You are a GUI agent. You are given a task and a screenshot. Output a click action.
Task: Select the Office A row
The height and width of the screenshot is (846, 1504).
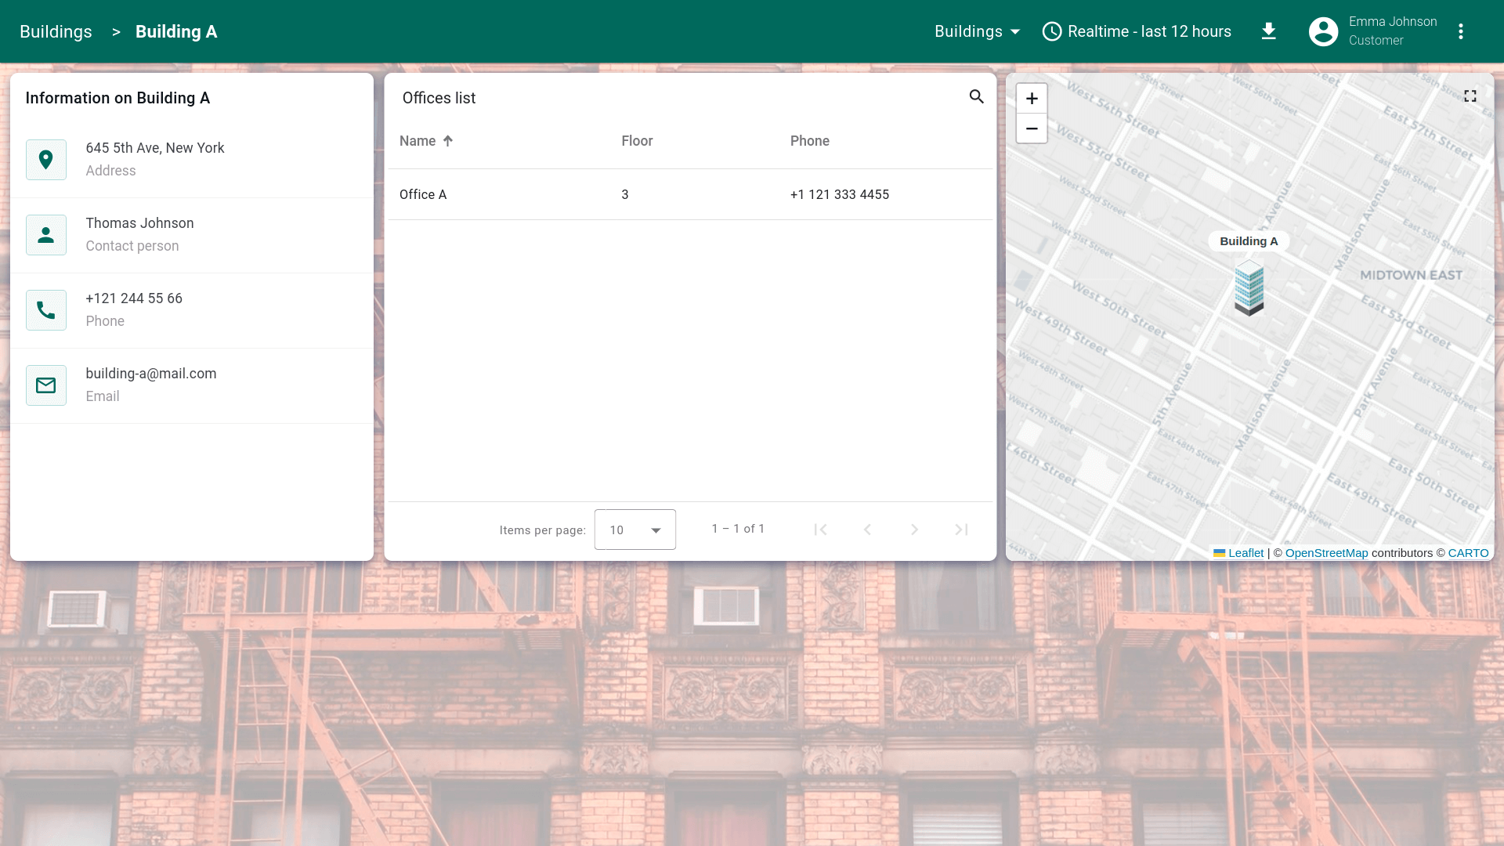(689, 194)
